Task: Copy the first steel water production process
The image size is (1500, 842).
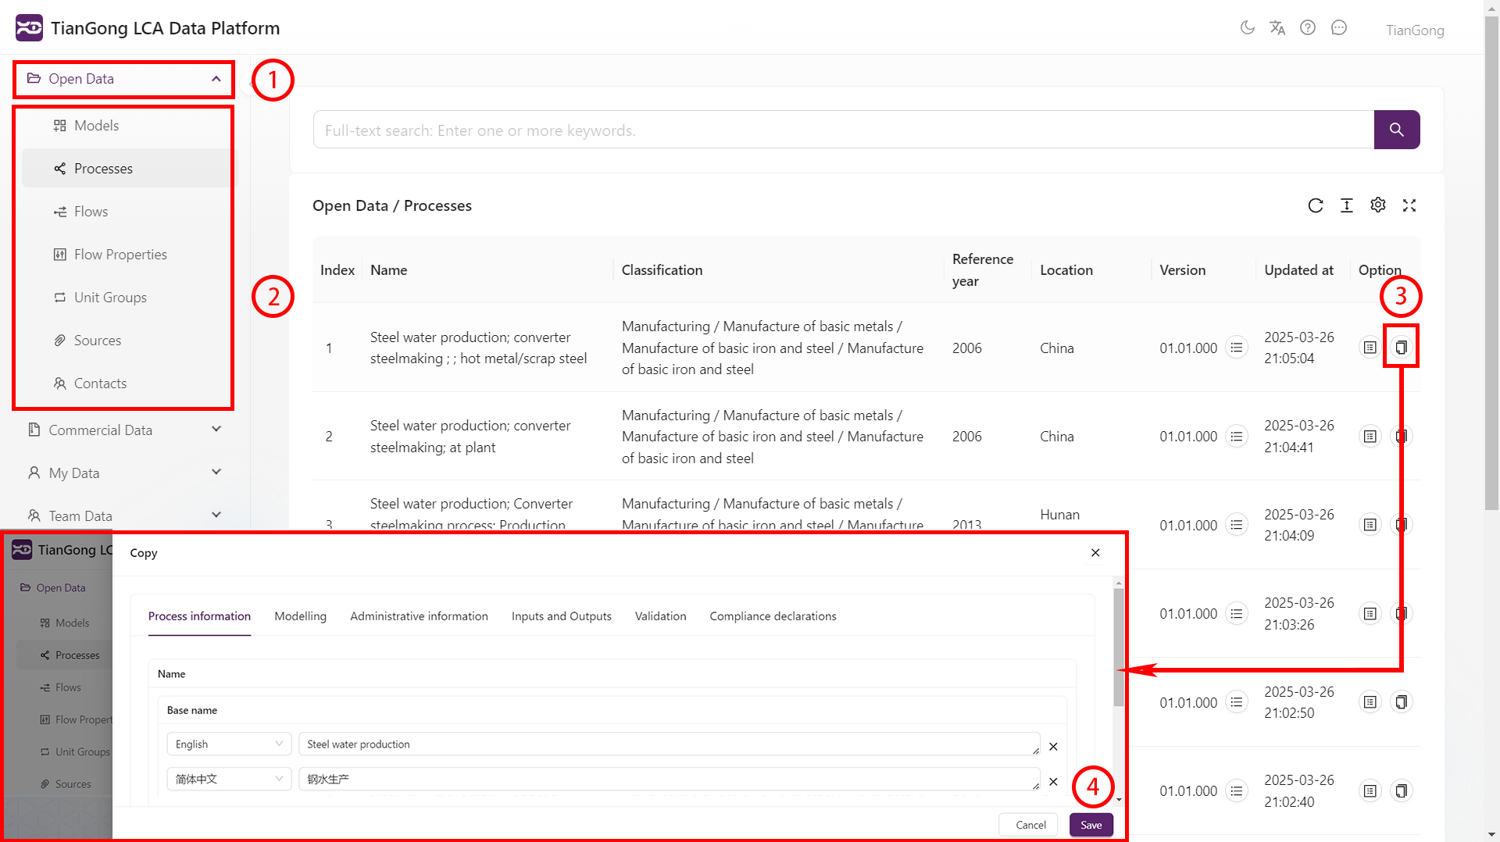Action: click(x=1401, y=348)
